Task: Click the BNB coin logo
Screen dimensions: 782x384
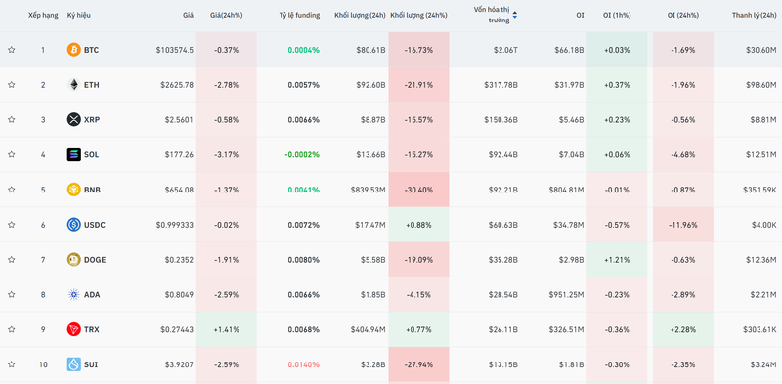Action: point(74,190)
